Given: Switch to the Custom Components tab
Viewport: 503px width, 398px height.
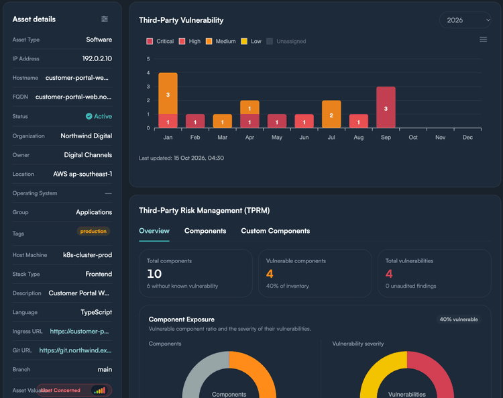Looking at the screenshot, I should (275, 231).
